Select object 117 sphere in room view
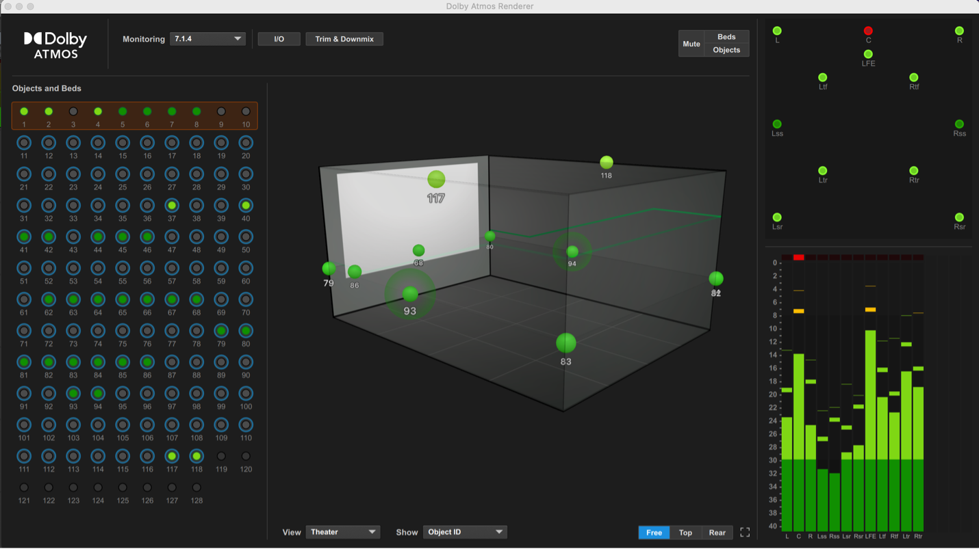Image resolution: width=979 pixels, height=551 pixels. (436, 180)
